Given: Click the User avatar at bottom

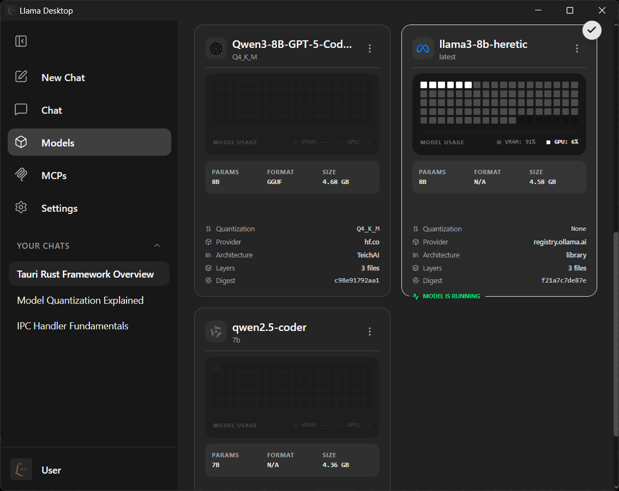Looking at the screenshot, I should click(x=21, y=469).
